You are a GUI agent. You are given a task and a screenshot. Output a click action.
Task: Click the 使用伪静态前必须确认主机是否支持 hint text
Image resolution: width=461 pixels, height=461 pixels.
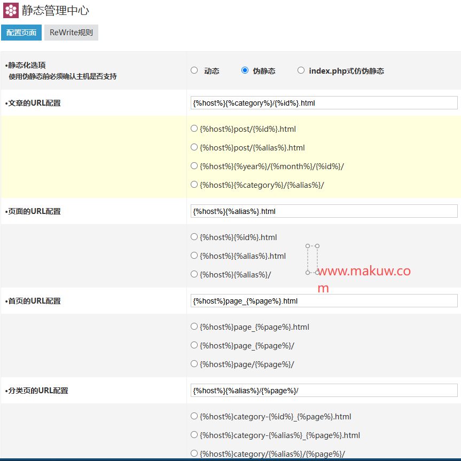point(62,76)
